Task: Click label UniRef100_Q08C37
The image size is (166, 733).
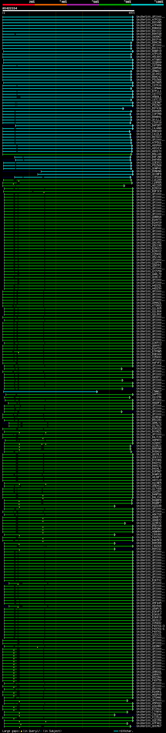Action: click(149, 277)
